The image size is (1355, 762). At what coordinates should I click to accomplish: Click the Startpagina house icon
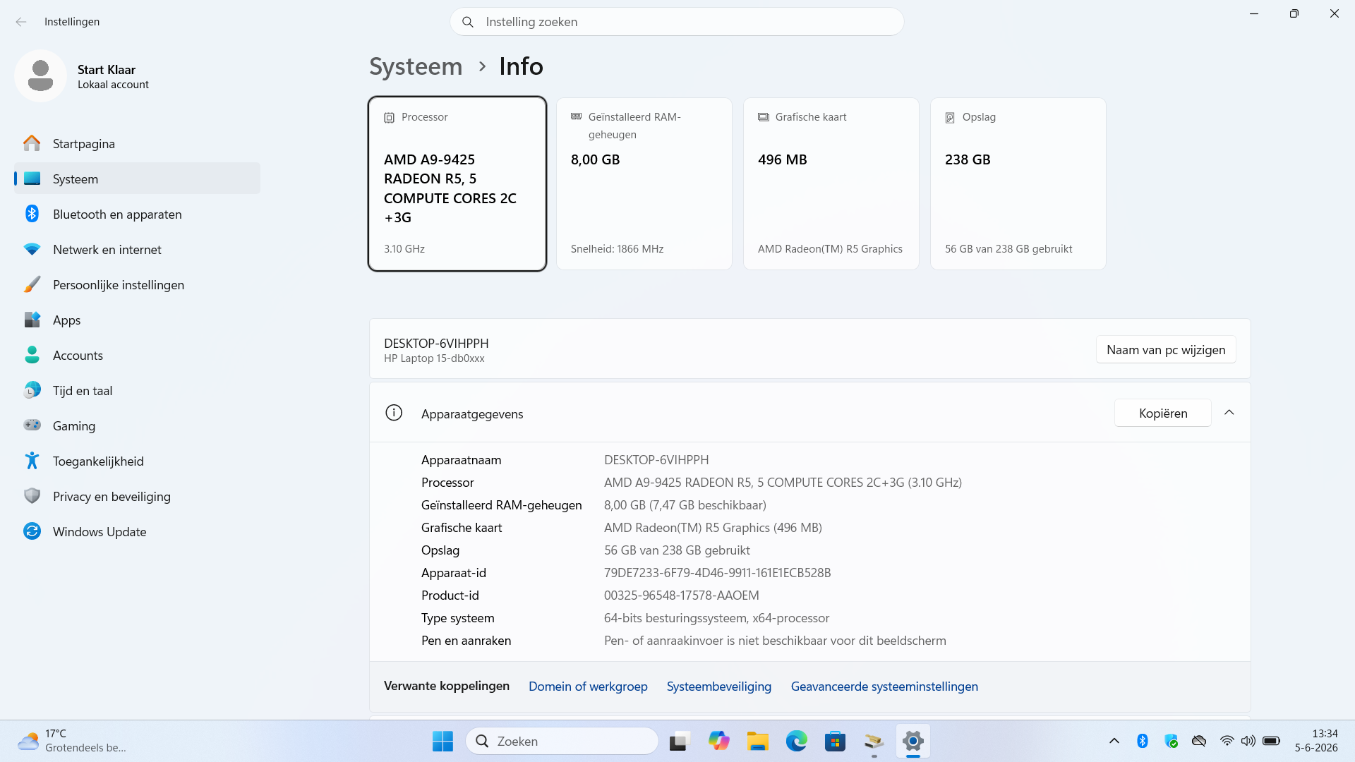point(32,143)
